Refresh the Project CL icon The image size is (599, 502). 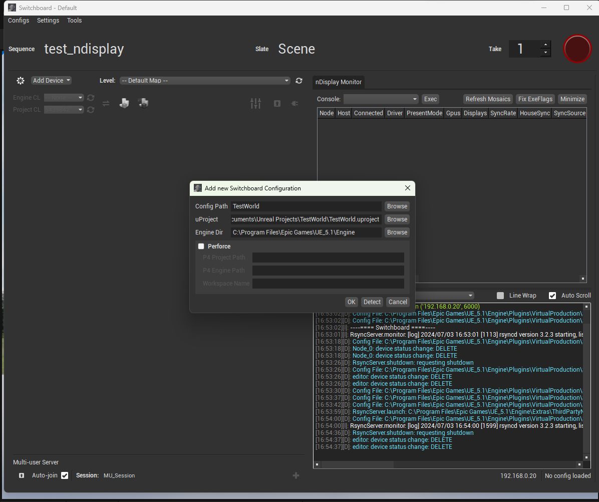pyautogui.click(x=91, y=110)
